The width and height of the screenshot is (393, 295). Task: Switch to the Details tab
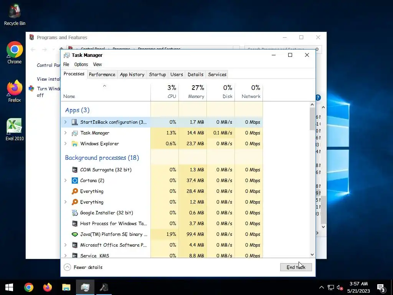click(x=195, y=75)
